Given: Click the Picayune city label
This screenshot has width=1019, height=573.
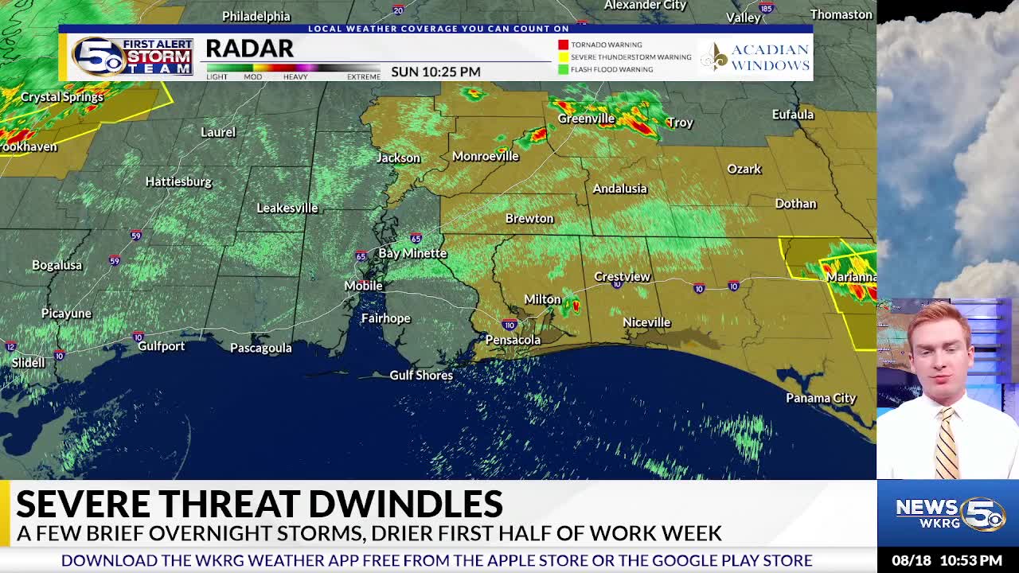Looking at the screenshot, I should click(66, 314).
